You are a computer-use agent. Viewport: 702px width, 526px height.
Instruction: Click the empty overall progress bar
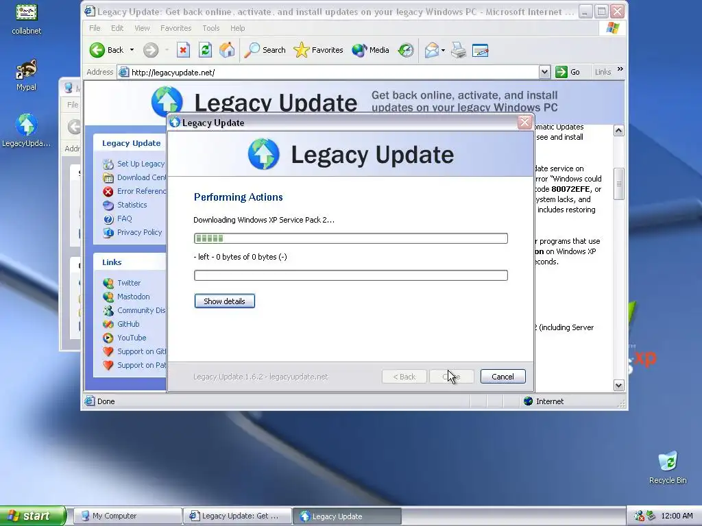[351, 275]
